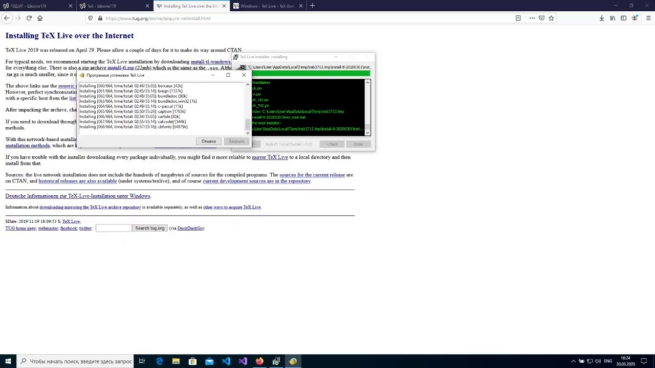Screen dimensions: 655x368
Task: Open the volume control in tray
Action: point(598,361)
